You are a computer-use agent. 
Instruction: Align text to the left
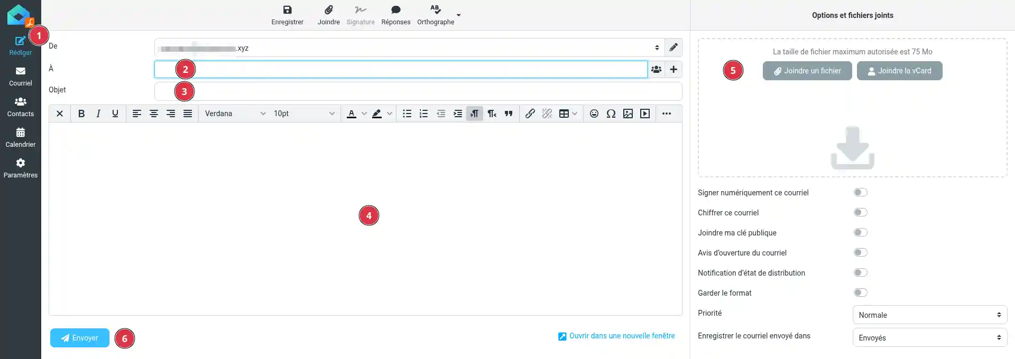coord(137,114)
